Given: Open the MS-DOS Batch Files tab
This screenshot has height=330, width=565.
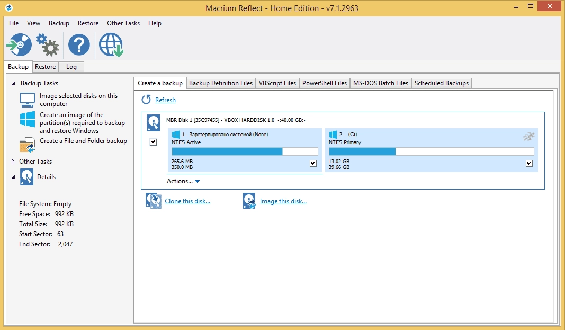Looking at the screenshot, I should pos(381,83).
